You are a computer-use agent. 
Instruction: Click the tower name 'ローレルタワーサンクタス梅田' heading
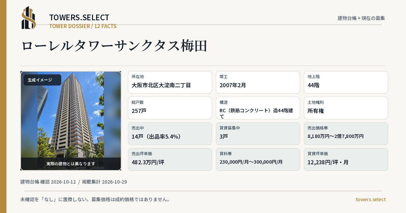pos(114,46)
